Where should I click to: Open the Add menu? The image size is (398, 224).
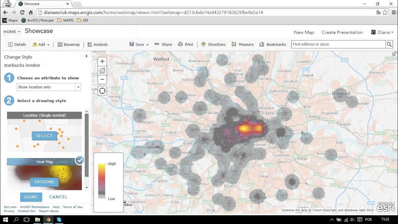(41, 44)
